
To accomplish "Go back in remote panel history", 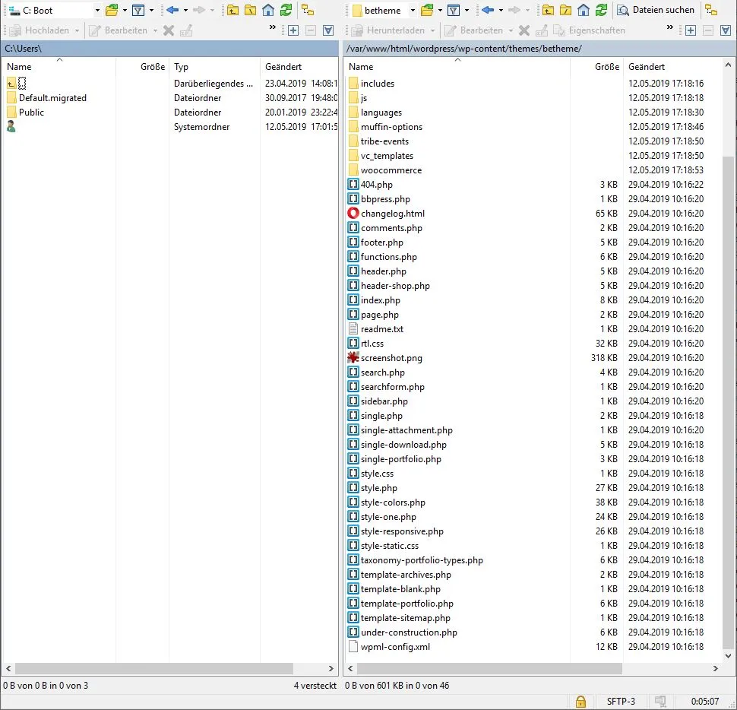I will 488,10.
